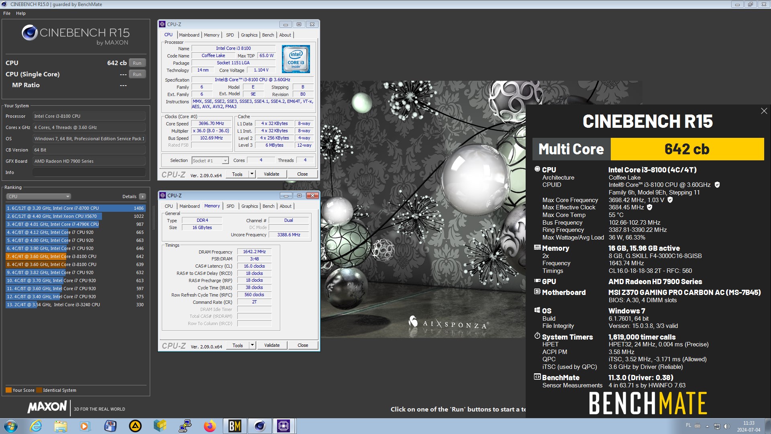Click the shield icon next to CPUID line
The width and height of the screenshot is (771, 434).
717,185
